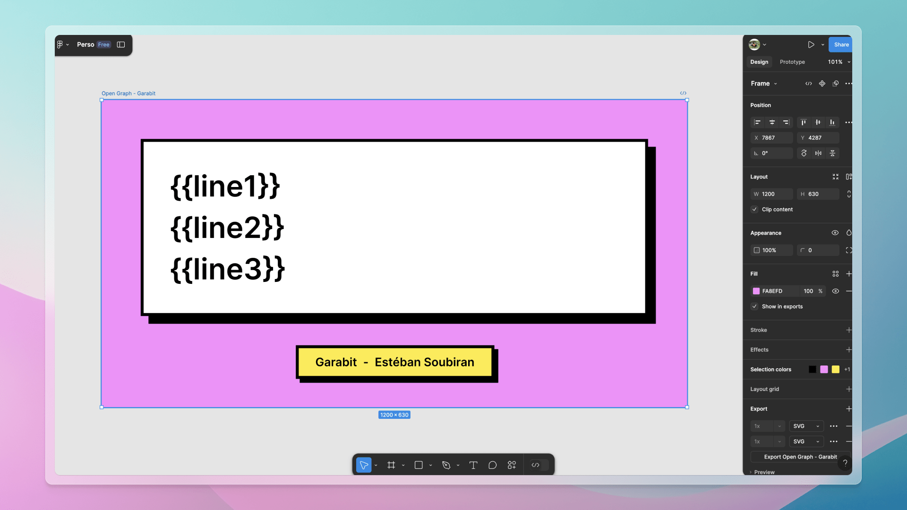Click the dev code icon beside Frame
The height and width of the screenshot is (510, 907).
[x=809, y=84]
